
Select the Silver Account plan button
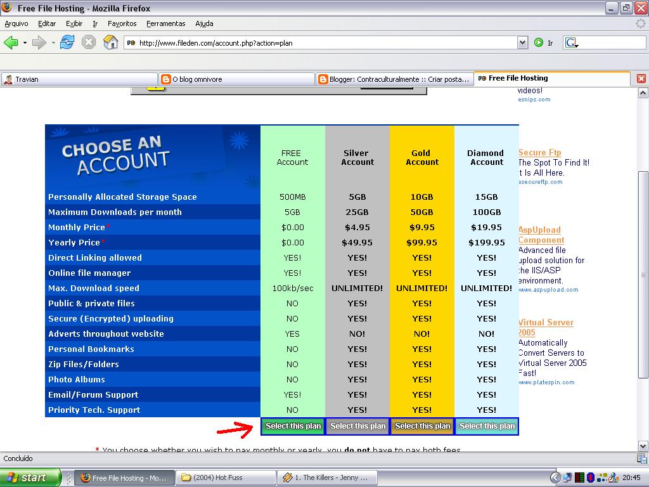pyautogui.click(x=357, y=426)
